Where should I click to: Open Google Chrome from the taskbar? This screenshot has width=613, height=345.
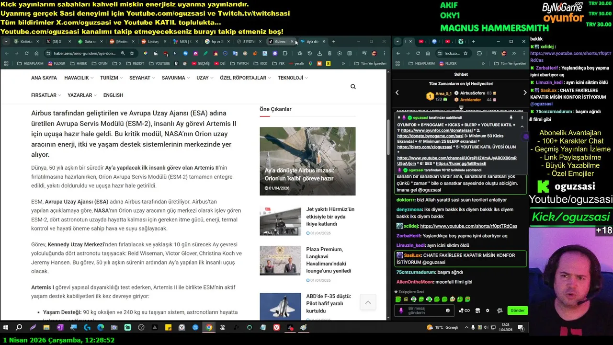tap(209, 328)
